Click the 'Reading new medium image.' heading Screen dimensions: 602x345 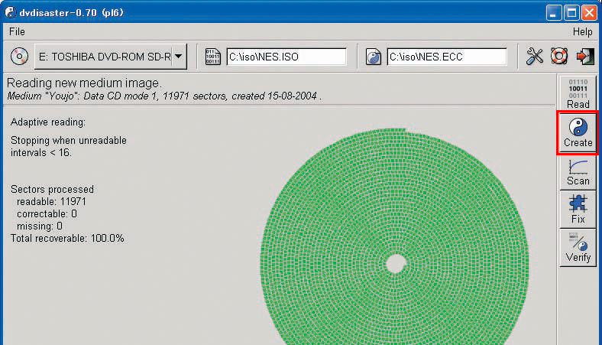[x=84, y=83]
